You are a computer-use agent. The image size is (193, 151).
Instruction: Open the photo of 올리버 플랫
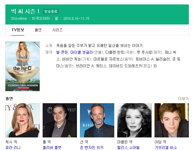[60, 120]
